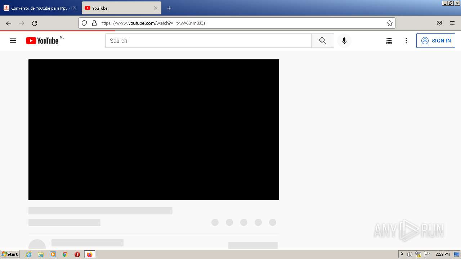
Task: Click the URL address bar
Action: pos(238,23)
